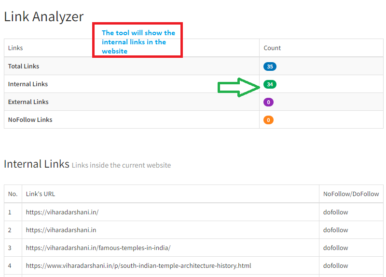Click 'dofollow' in row 1

pos(335,212)
